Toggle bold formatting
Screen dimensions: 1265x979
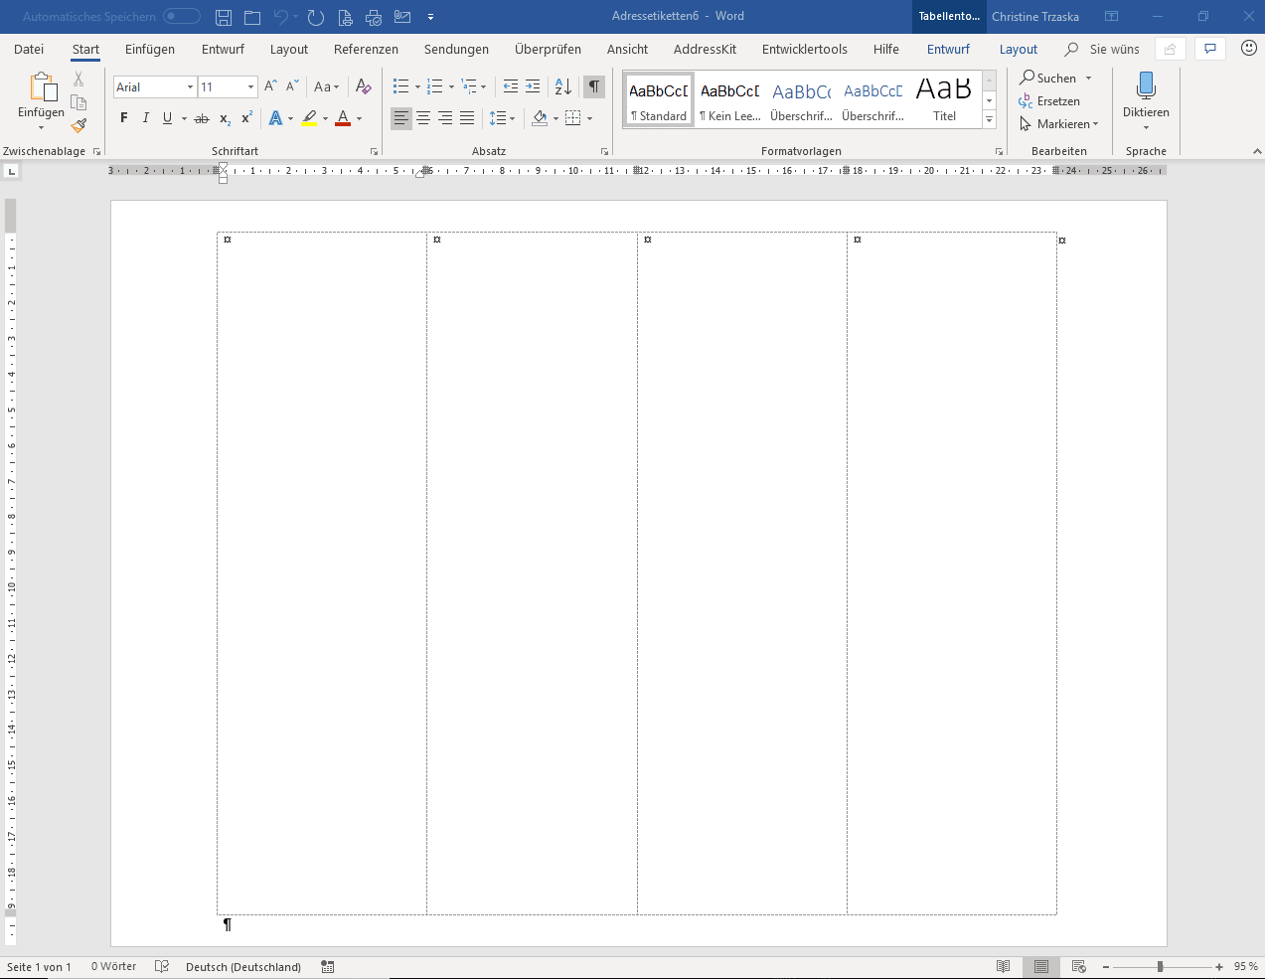click(124, 118)
